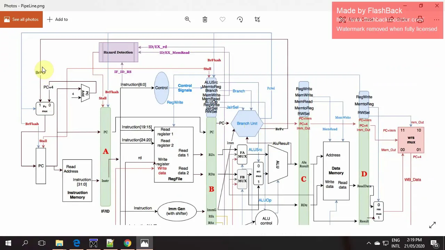
Task: Click the WB_Data label
Action: coord(412,180)
